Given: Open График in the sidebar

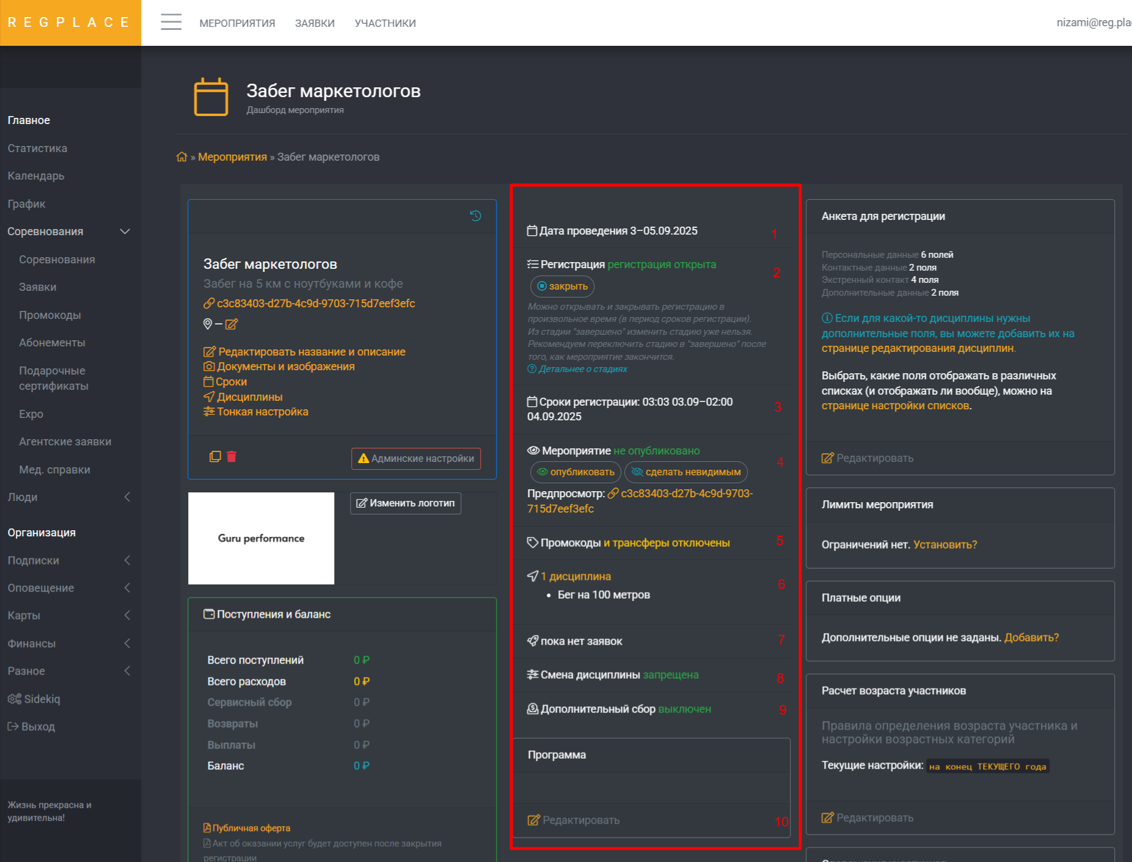Looking at the screenshot, I should 26,204.
